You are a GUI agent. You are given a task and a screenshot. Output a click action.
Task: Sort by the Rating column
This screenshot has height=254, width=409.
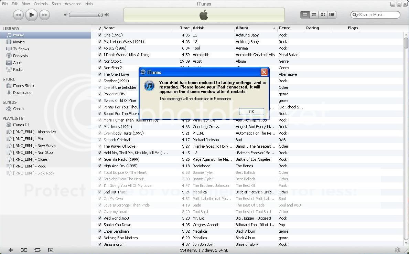(319, 28)
